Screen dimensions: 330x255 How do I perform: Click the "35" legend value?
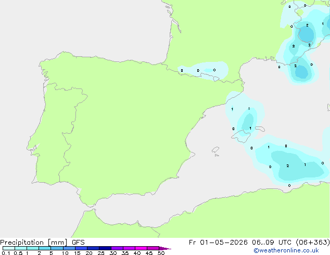click(x=125, y=253)
